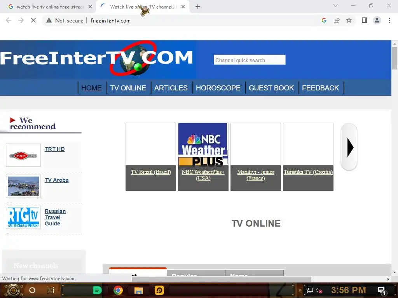Open the TV ONLINE menu item
The image size is (398, 298).
pyautogui.click(x=128, y=88)
